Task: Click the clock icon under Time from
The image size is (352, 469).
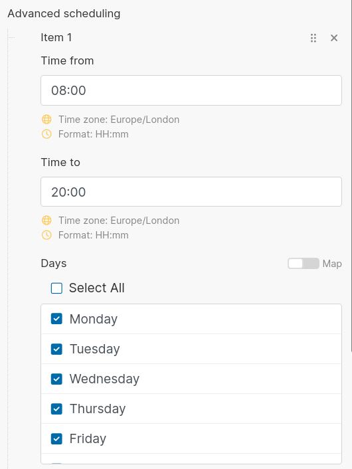Action: click(46, 134)
